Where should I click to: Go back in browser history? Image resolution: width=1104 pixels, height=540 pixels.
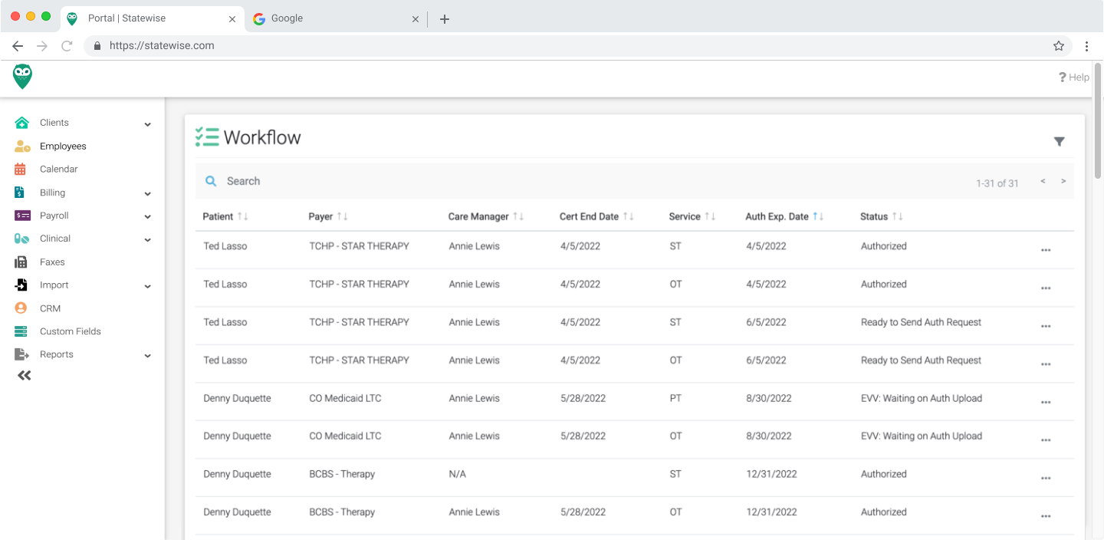pyautogui.click(x=18, y=46)
